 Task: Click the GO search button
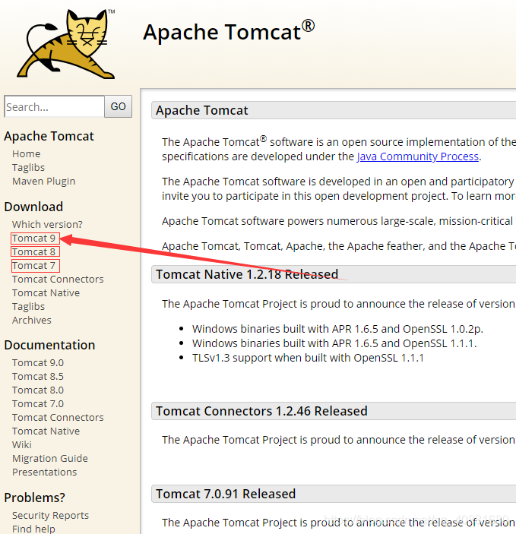point(119,106)
